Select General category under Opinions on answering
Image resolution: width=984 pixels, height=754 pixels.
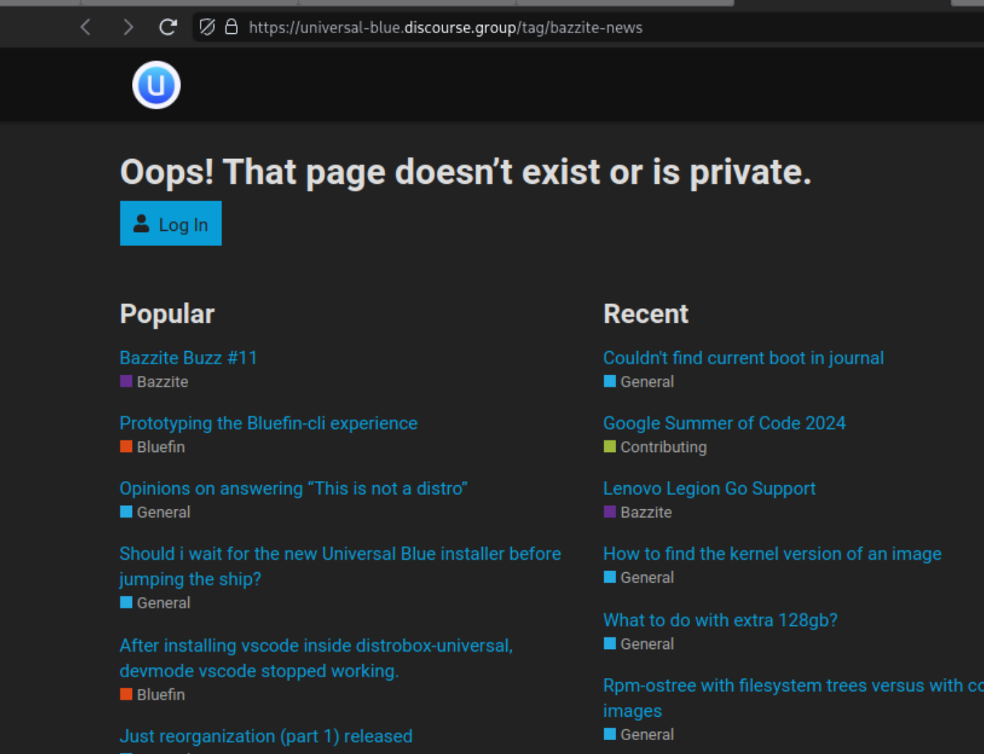(155, 512)
